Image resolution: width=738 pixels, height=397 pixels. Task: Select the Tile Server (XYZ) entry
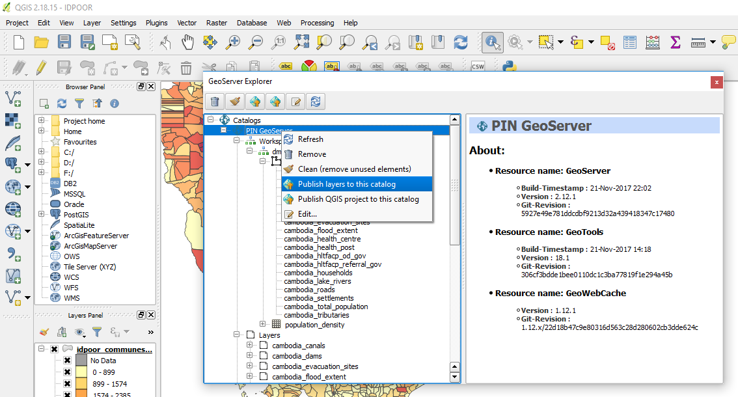(89, 267)
